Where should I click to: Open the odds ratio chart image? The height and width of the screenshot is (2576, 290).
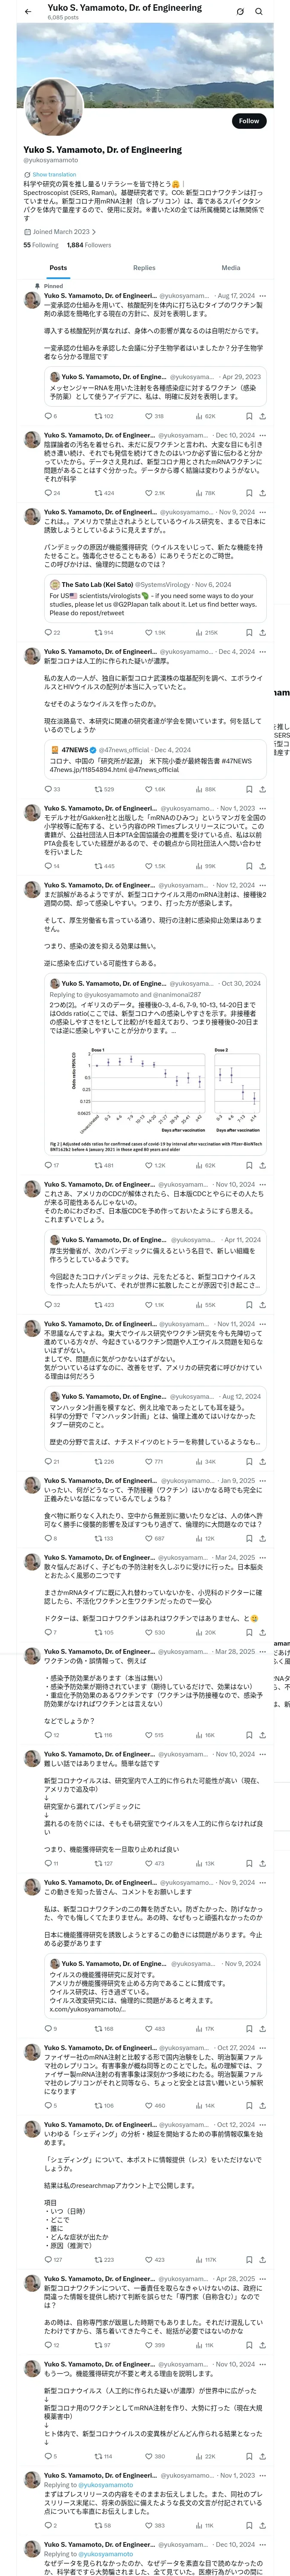coord(158,1095)
